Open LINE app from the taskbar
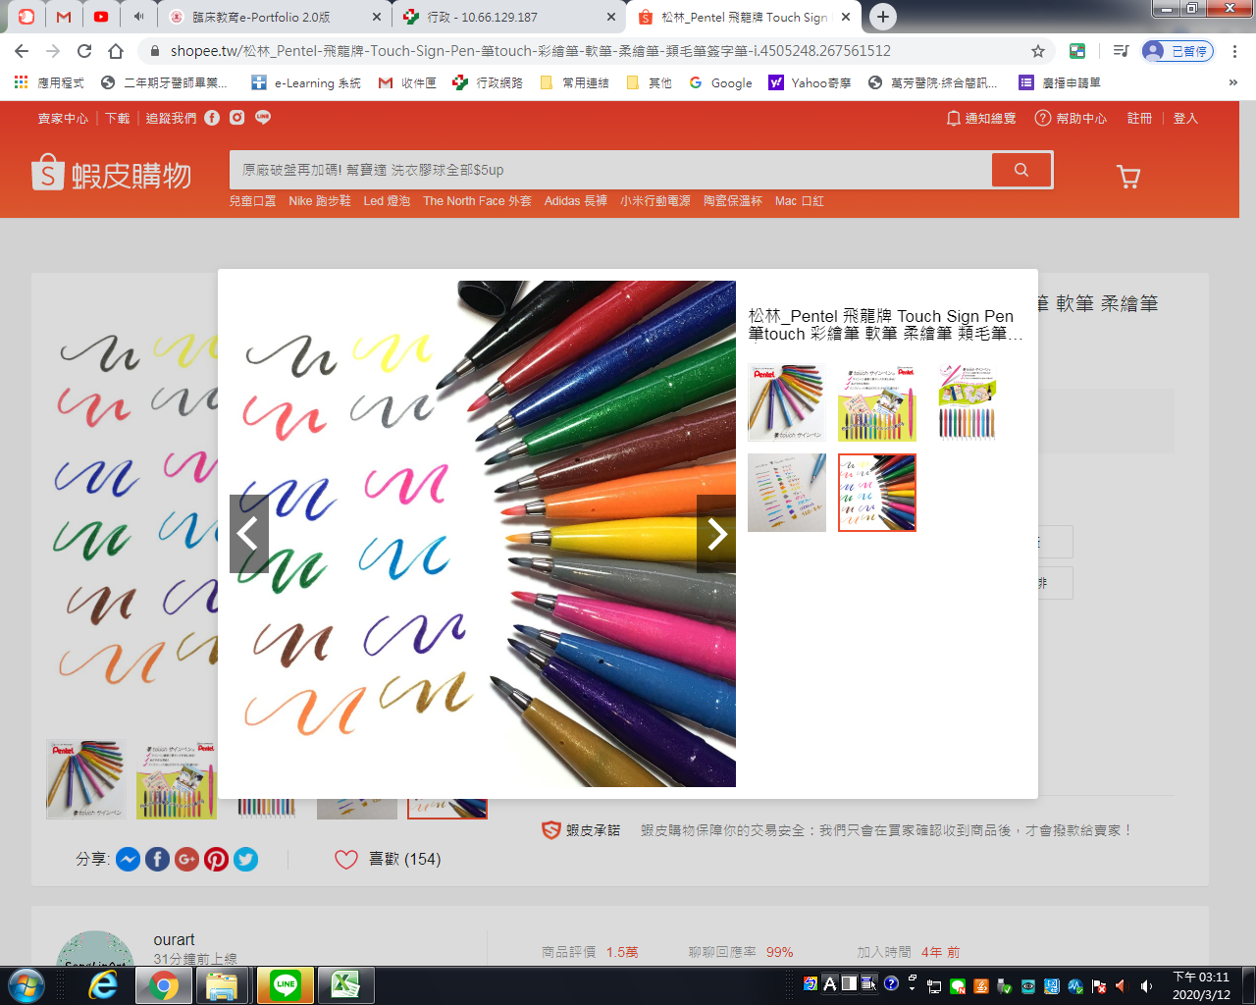 (x=286, y=985)
